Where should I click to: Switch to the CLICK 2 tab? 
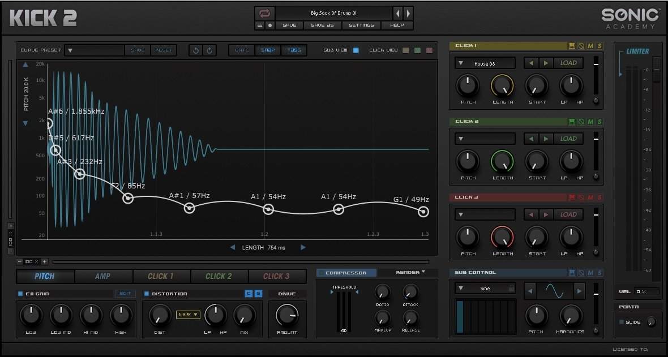click(219, 276)
